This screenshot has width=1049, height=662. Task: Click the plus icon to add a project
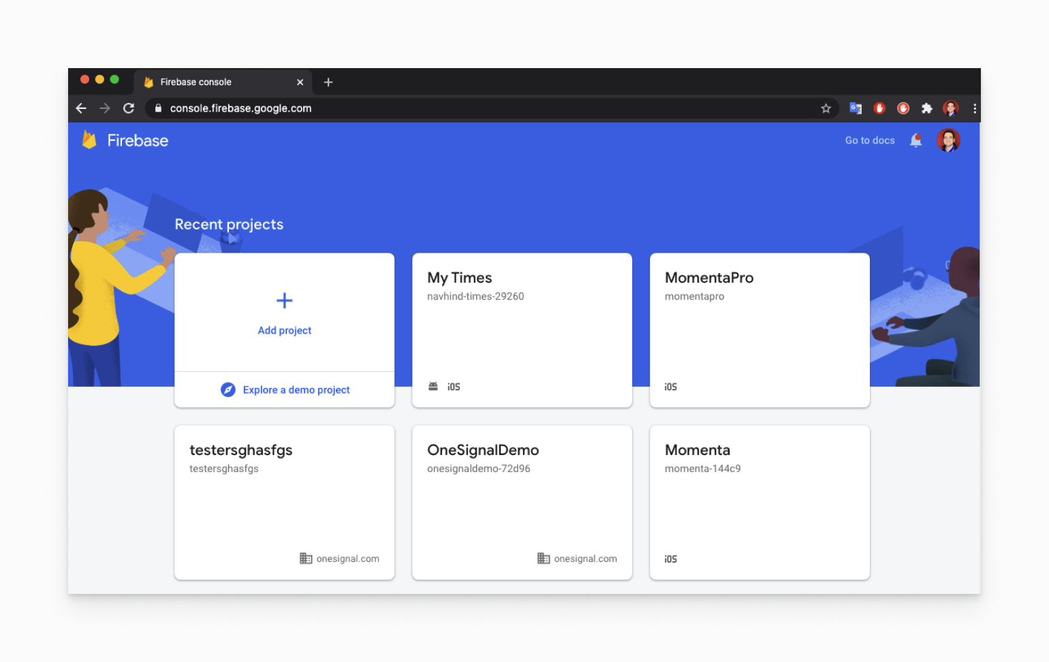point(285,300)
